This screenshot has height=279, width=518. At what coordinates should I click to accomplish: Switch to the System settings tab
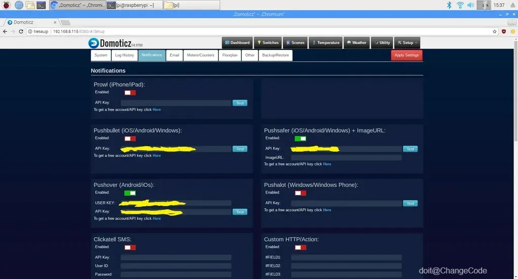tap(101, 56)
